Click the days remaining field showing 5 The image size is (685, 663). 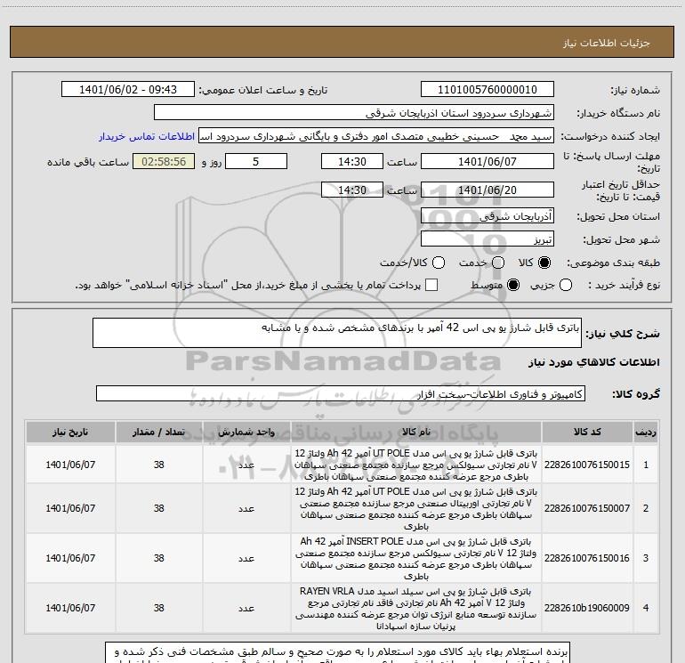256,161
